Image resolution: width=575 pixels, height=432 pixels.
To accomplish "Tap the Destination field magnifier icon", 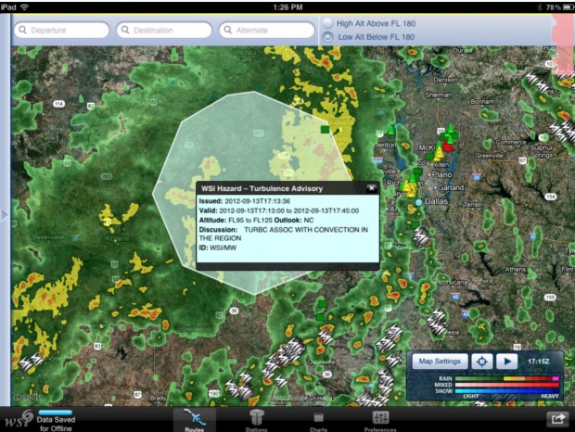I will (125, 30).
